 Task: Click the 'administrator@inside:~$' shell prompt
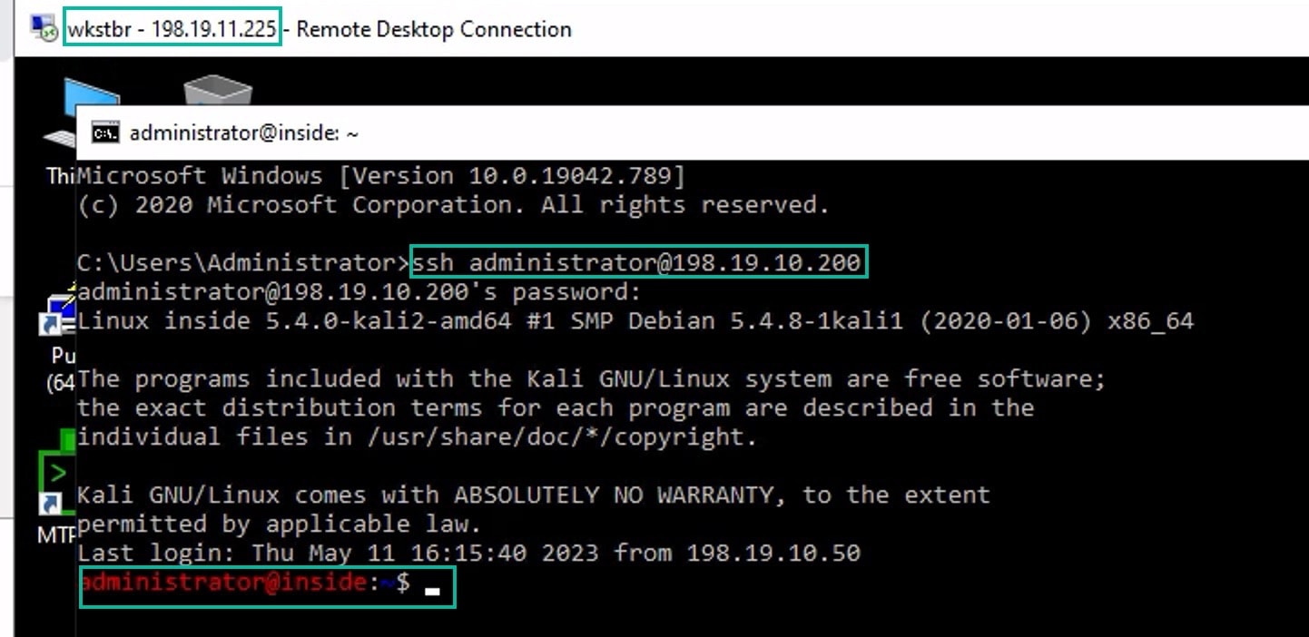point(245,583)
